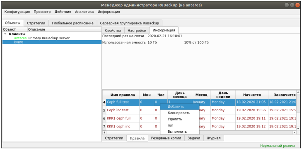The image size is (302, 151).
Task: Open the Аналитика menu
Action: [x=84, y=12]
